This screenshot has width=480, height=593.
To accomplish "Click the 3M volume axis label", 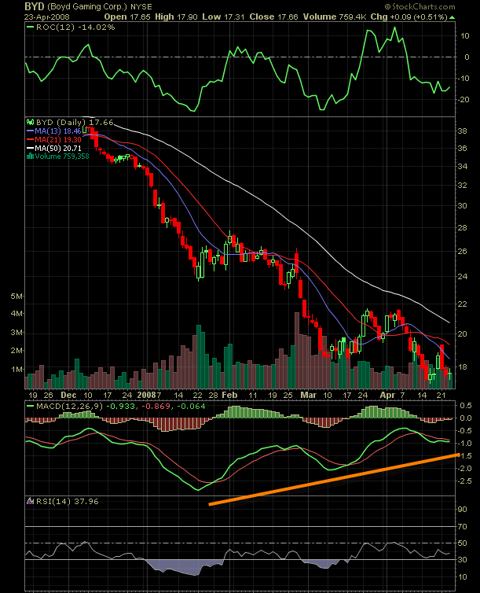I will point(16,333).
